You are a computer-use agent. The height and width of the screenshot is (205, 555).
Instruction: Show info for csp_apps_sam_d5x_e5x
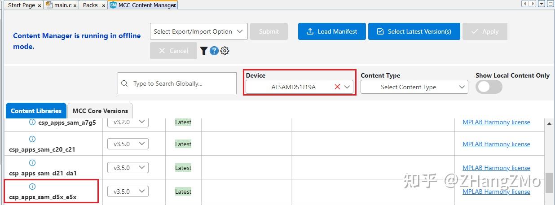pyautogui.click(x=32, y=186)
